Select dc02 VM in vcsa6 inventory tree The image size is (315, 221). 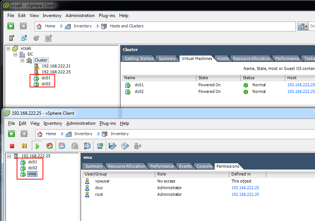(x=46, y=84)
